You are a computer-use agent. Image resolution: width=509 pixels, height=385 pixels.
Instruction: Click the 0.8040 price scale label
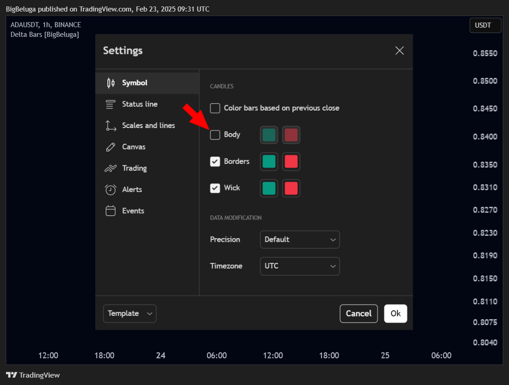(x=485, y=343)
